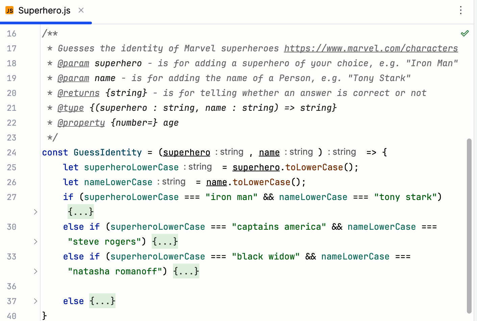This screenshot has height=321, width=477.
Task: Click the @returns documentation link
Action: 78,93
